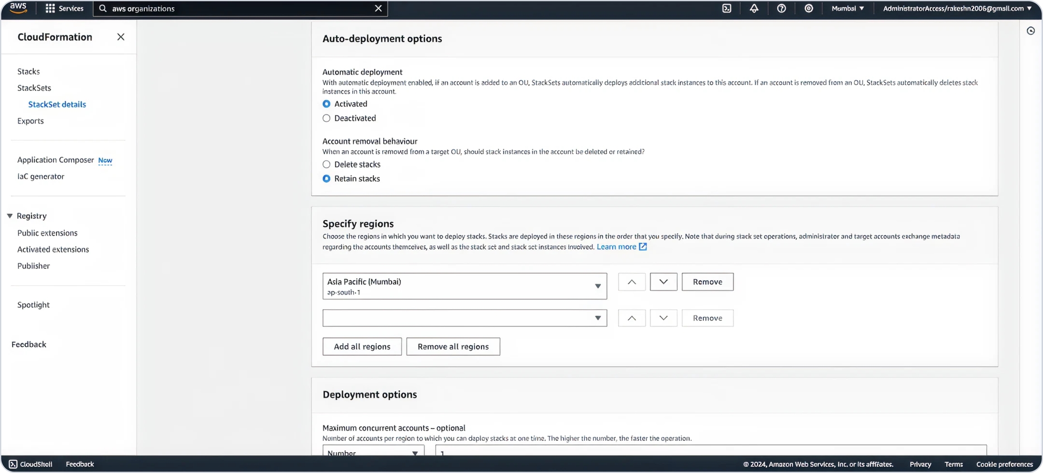
Task: Collapse the Registry section
Action: point(10,216)
